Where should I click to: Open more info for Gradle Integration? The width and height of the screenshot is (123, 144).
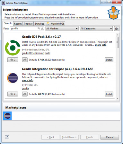tap(28, 80)
